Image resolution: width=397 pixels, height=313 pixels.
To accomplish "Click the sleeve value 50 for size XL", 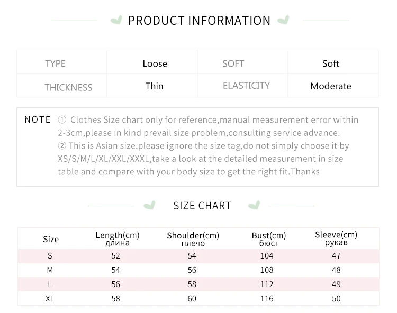I will [x=336, y=299].
